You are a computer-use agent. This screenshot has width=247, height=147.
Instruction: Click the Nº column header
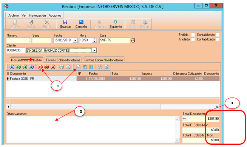pyautogui.click(x=82, y=74)
